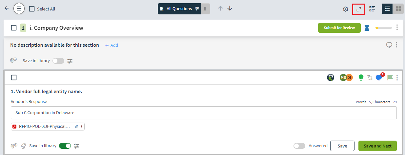Open All Questions filter dropdown
The height and width of the screenshot is (155, 405).
179,9
